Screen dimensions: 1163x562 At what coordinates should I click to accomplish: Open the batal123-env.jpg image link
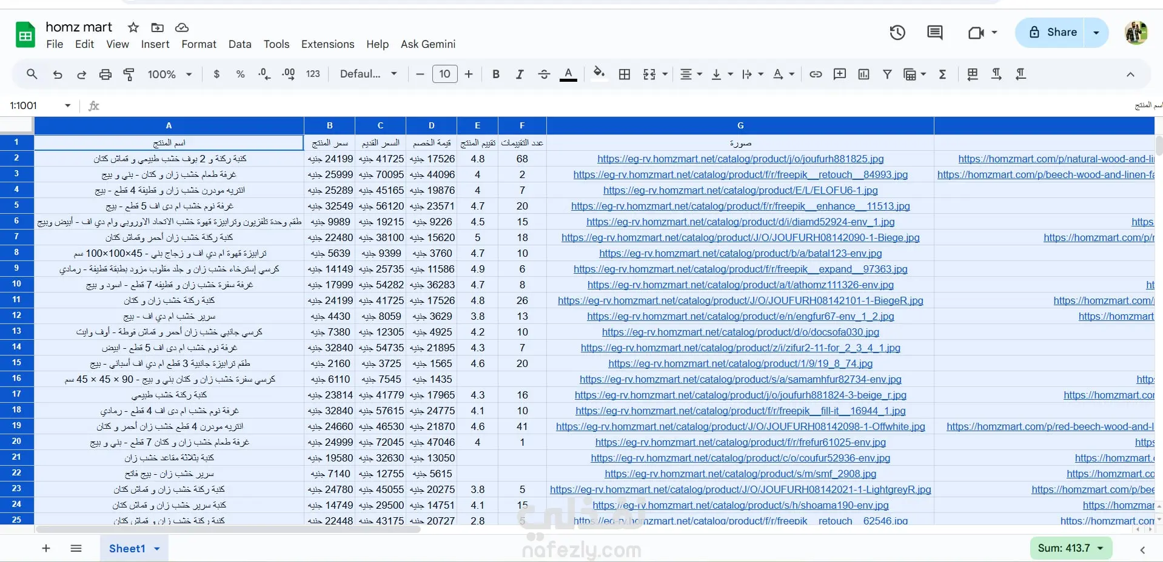(x=740, y=253)
